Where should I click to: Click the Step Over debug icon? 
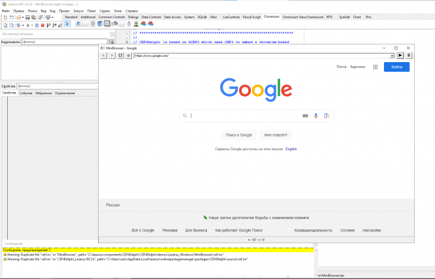[x=54, y=25]
